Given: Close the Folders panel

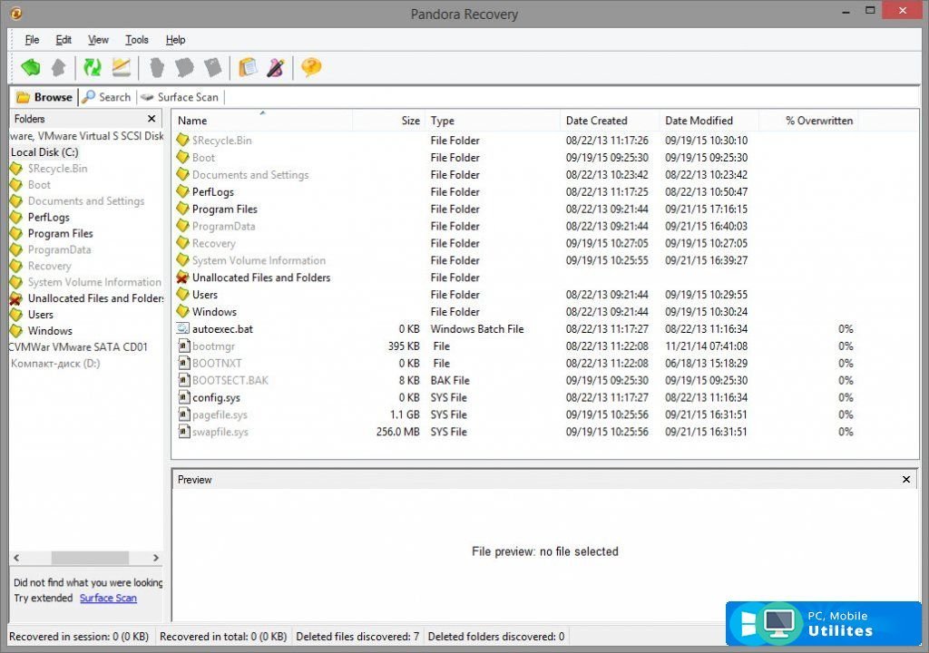Looking at the screenshot, I should [152, 119].
